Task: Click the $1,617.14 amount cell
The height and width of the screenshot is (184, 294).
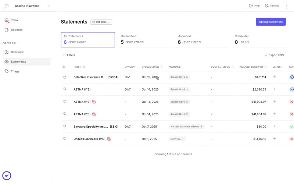Action: point(260,77)
